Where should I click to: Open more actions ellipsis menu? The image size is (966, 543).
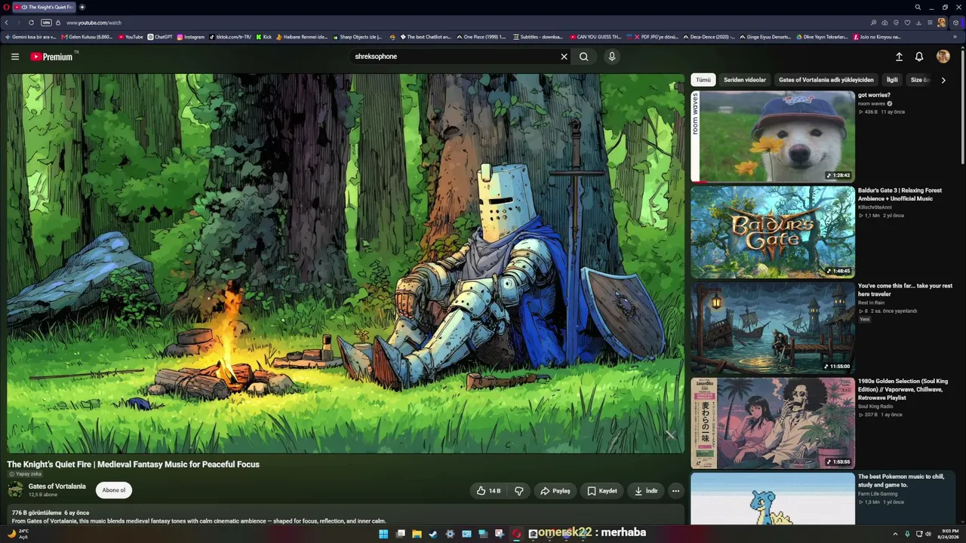(675, 491)
